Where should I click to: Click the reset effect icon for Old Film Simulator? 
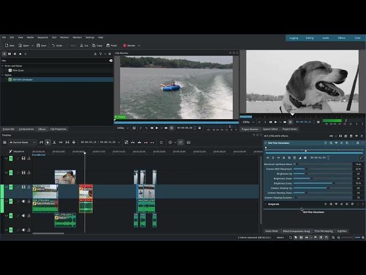pos(325,143)
